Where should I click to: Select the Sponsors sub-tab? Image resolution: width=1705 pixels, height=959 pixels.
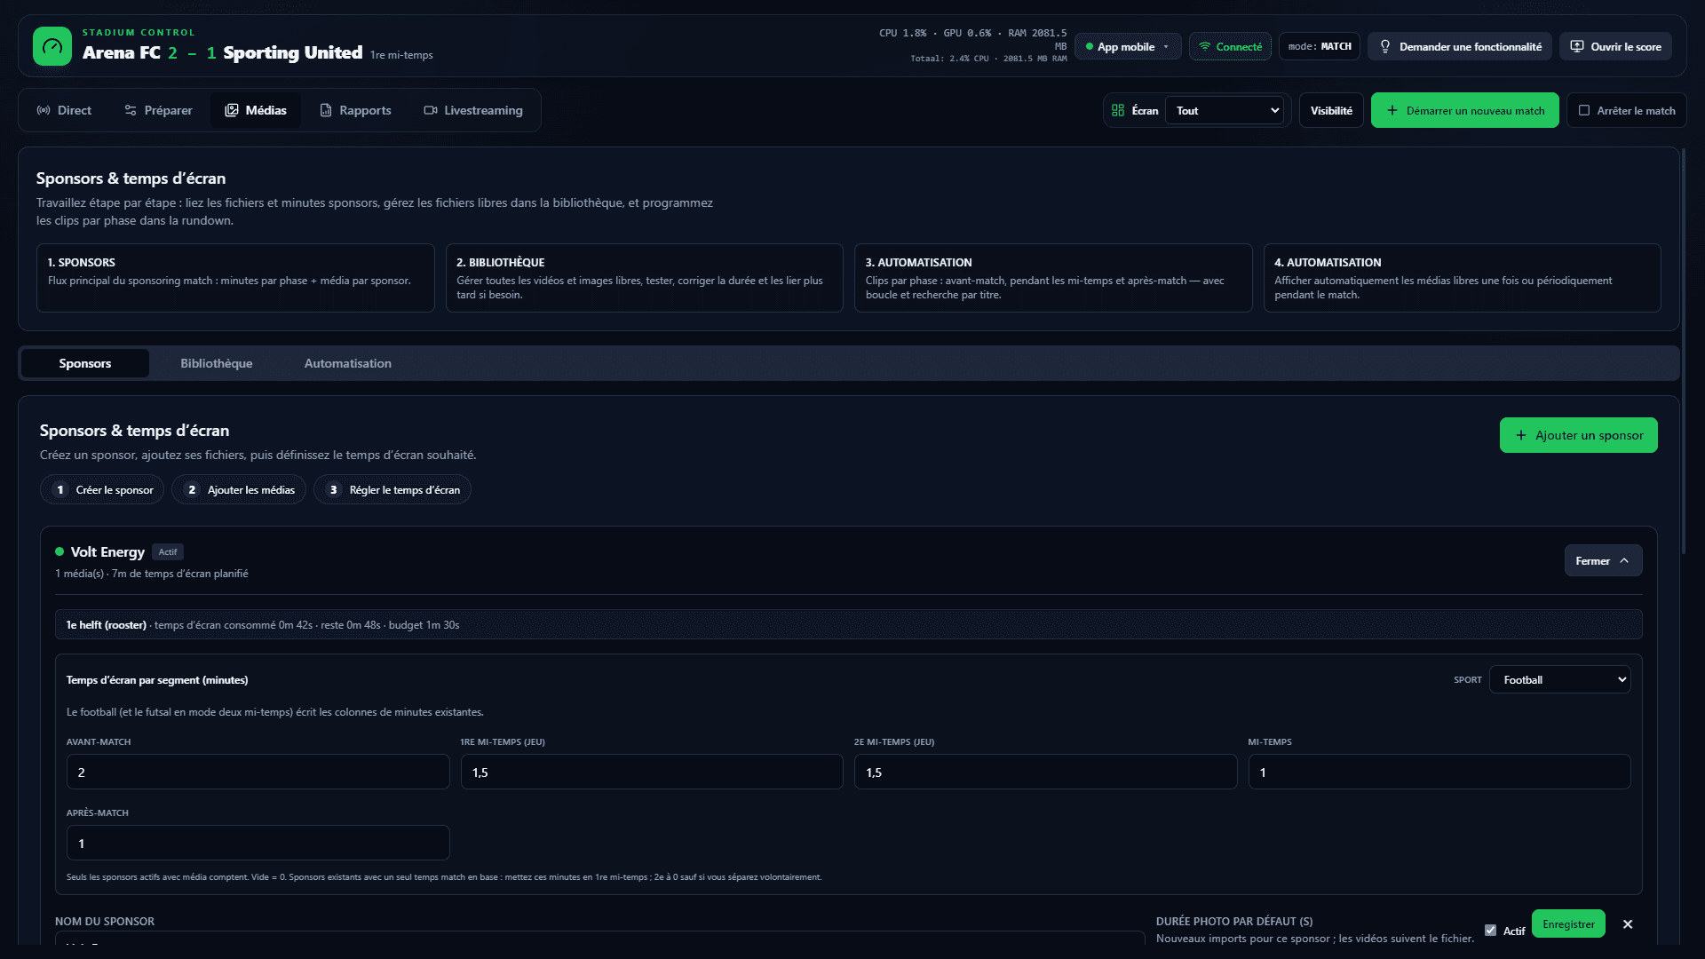tap(85, 363)
